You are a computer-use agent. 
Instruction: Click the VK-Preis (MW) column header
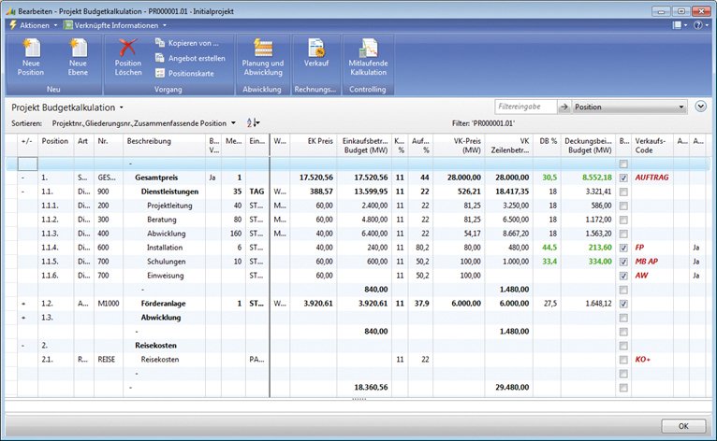pyautogui.click(x=458, y=145)
